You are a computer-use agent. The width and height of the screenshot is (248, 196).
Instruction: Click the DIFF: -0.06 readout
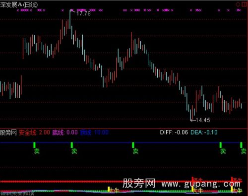click(x=174, y=132)
